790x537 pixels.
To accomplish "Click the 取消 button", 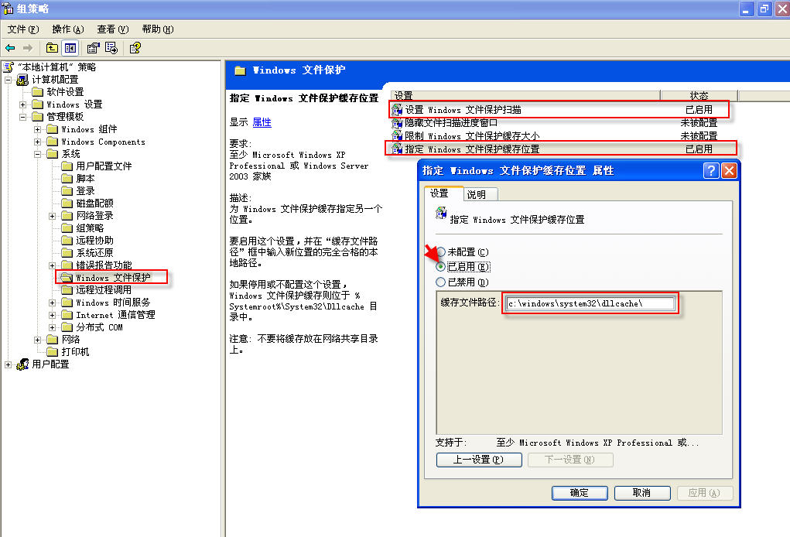I will click(x=642, y=493).
